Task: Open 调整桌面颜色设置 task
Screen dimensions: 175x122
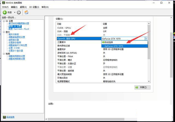Action: (17, 37)
